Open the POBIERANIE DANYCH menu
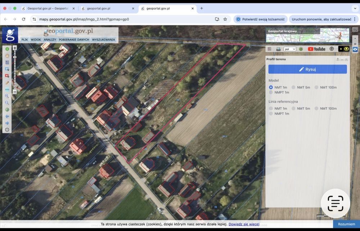Image resolution: width=360 pixels, height=231 pixels. coord(74,40)
